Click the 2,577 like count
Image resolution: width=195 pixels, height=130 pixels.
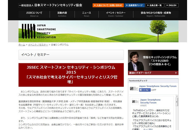(154, 90)
